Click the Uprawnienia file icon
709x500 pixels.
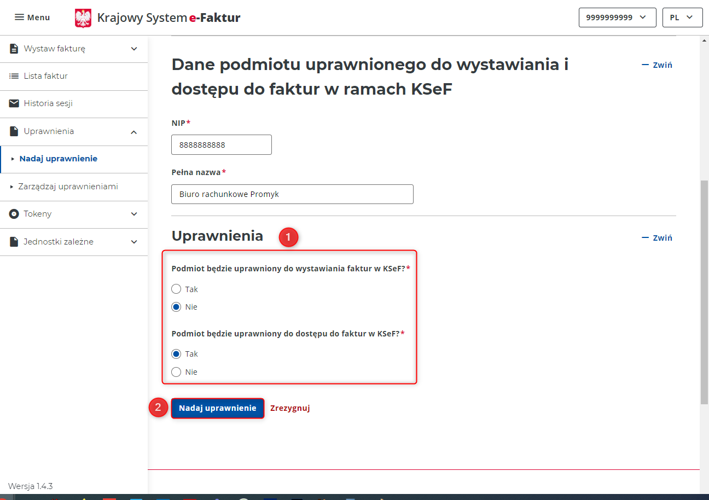14,131
